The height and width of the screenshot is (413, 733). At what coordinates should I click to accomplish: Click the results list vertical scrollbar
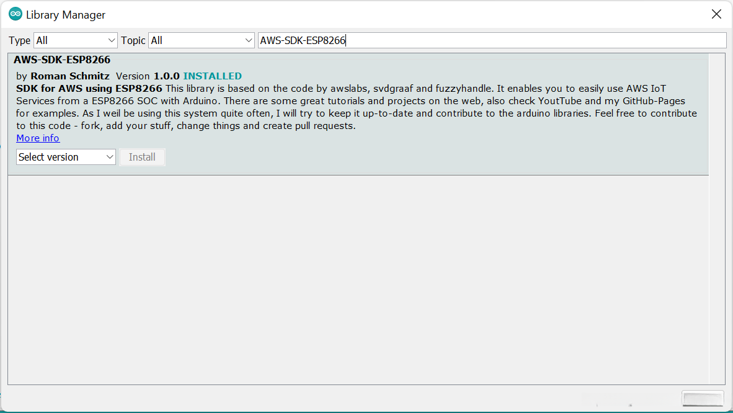tap(717, 219)
